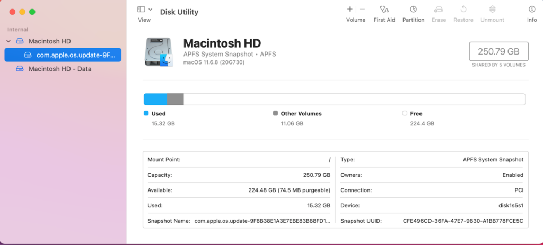Image resolution: width=543 pixels, height=245 pixels.
Task: Click the First Aid stethoscope icon
Action: tap(384, 10)
